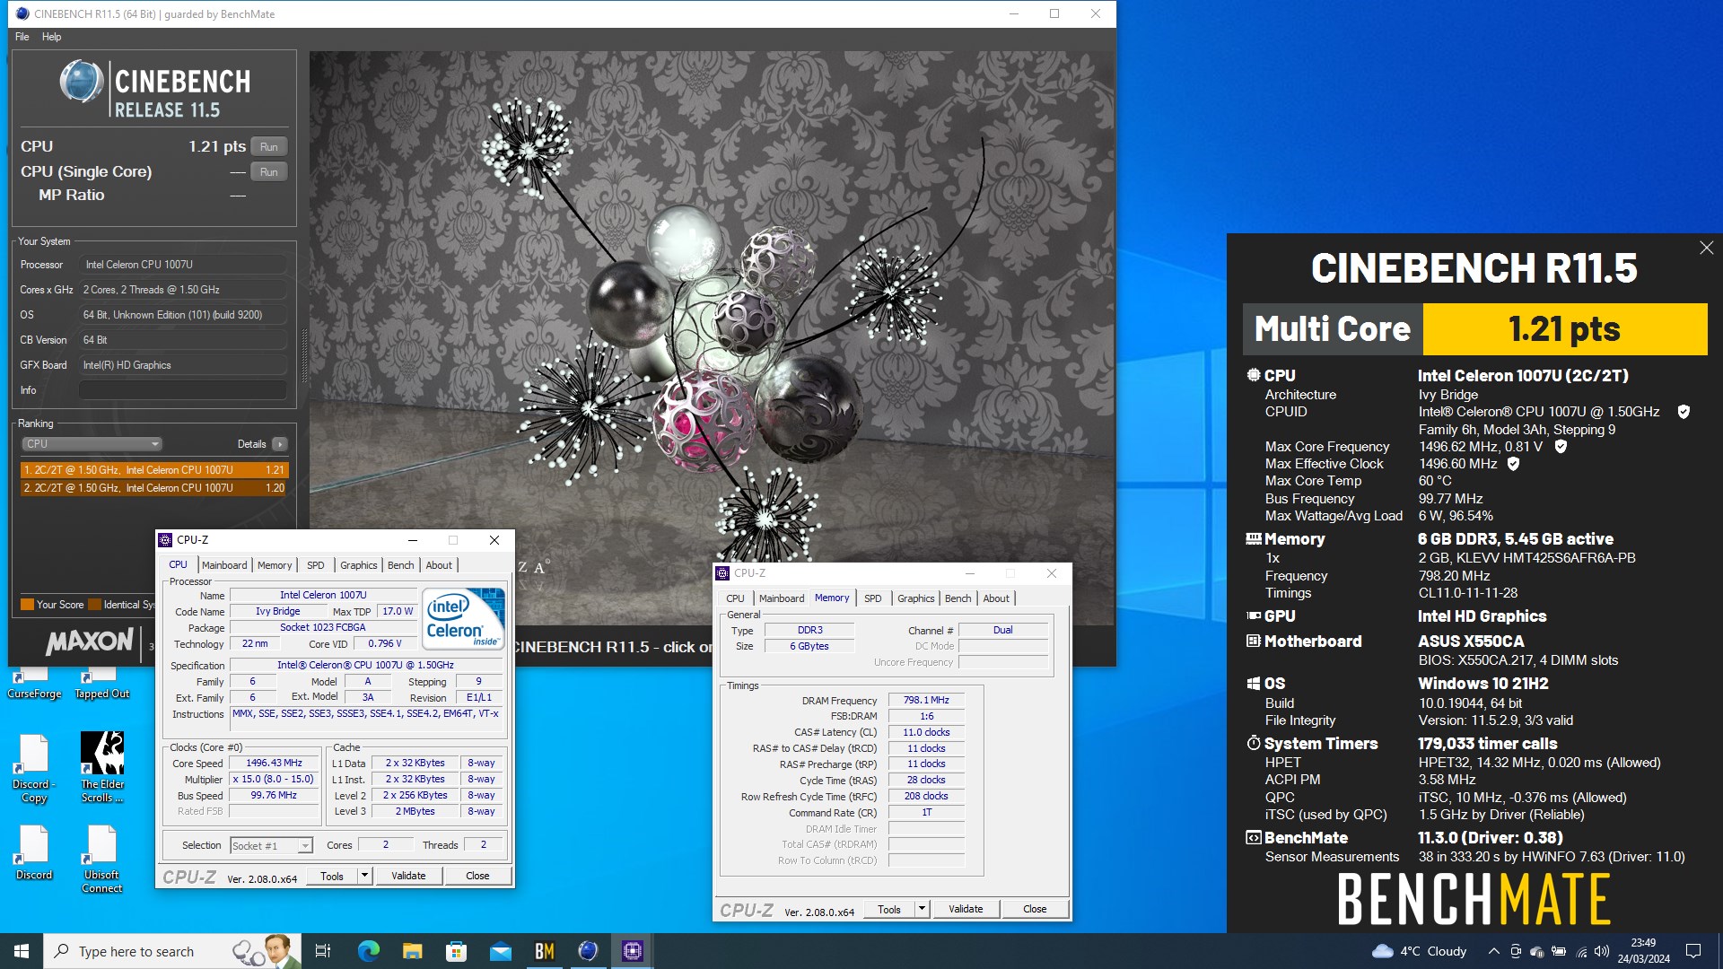Click Max Core Frequency shield icon
This screenshot has height=969, width=1723.
(1561, 446)
